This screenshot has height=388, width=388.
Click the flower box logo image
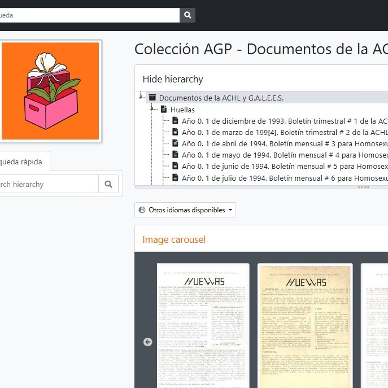pyautogui.click(x=50, y=90)
